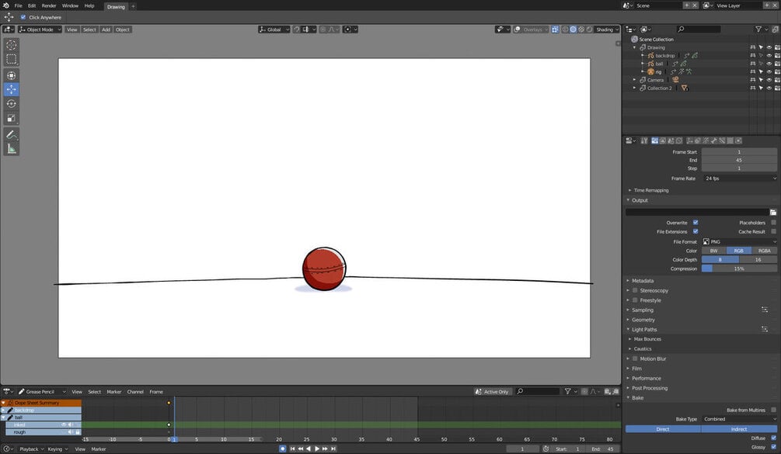Expand the Metadata panel
This screenshot has width=781, height=454.
(x=643, y=280)
